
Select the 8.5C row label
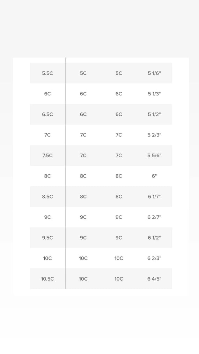pos(47,196)
